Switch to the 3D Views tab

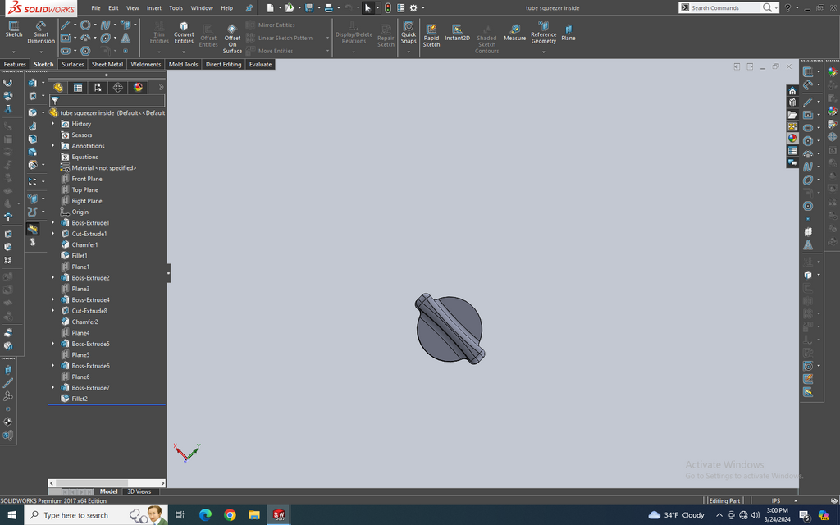[x=139, y=491]
